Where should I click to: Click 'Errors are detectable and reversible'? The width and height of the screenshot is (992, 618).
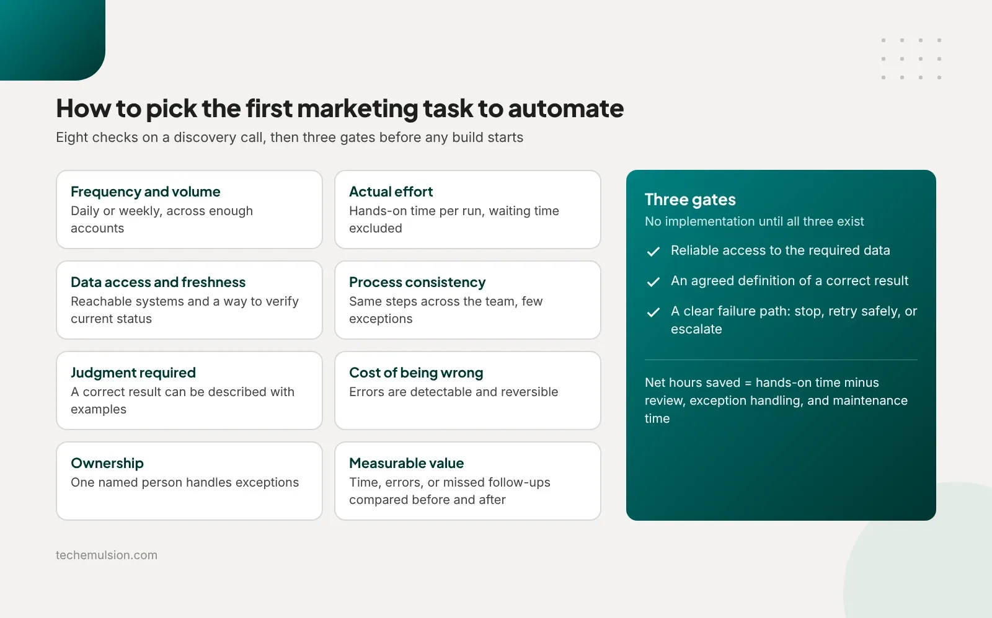pos(454,392)
